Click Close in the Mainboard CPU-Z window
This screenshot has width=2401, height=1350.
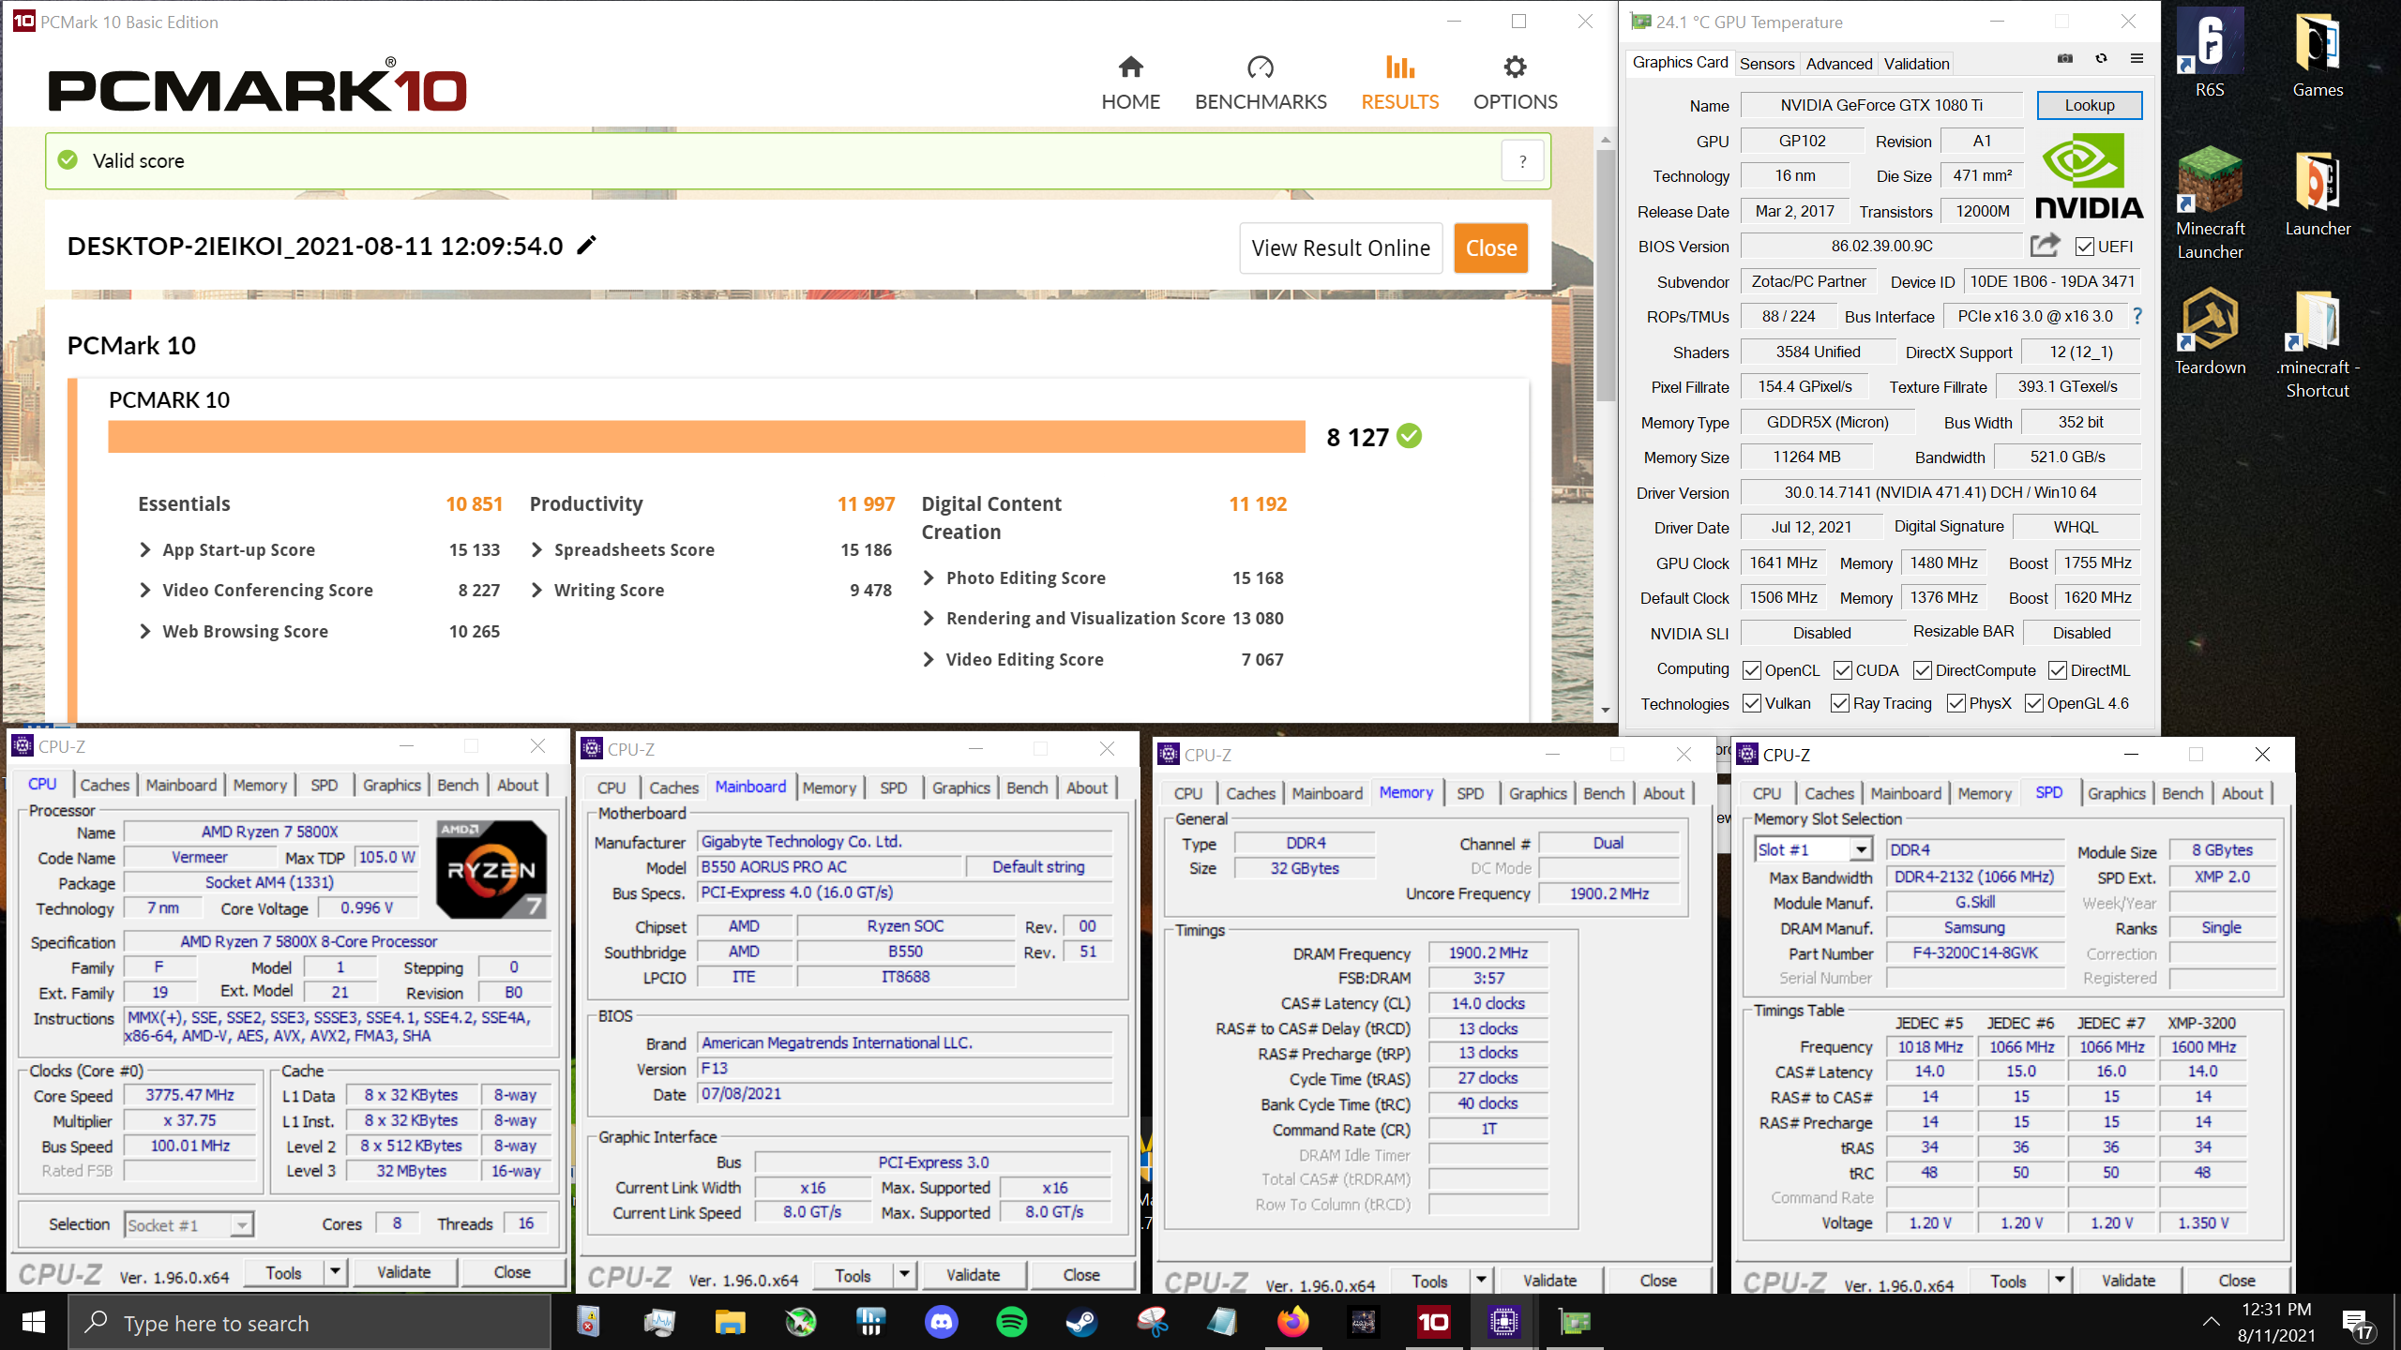coord(1081,1276)
